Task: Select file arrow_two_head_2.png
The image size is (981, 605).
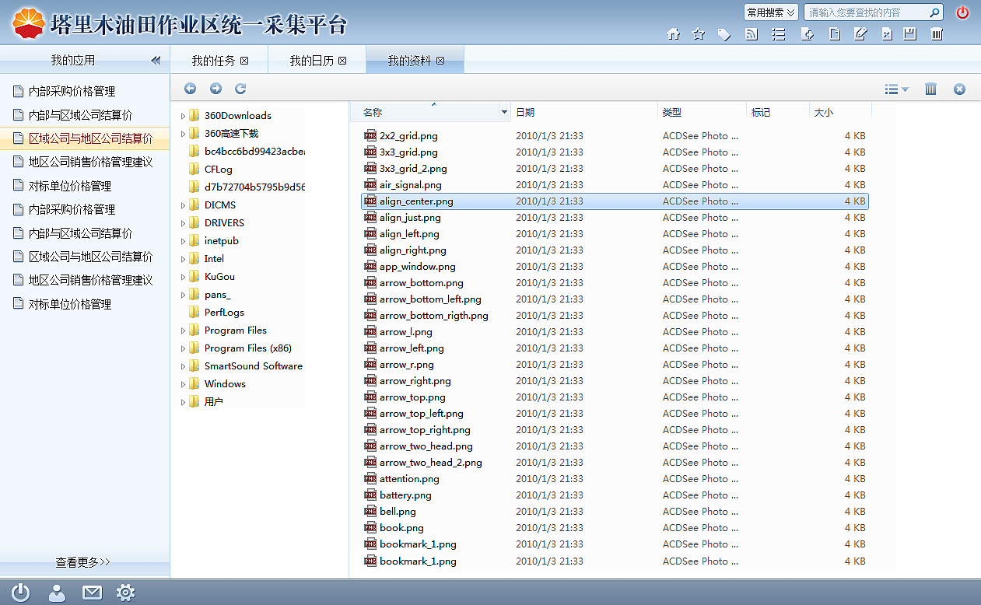Action: coord(430,463)
